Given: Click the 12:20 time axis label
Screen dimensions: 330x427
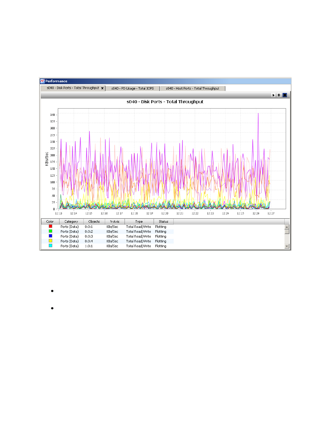Looking at the screenshot, I should point(165,213).
